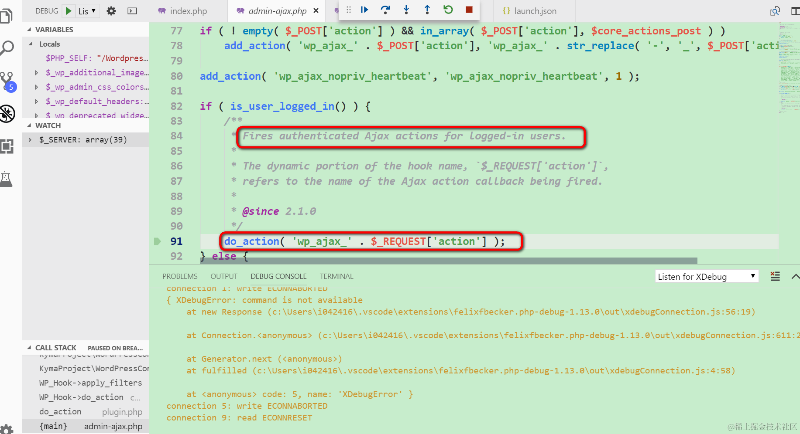Select the WP_Hook->apply_filters stack frame
The height and width of the screenshot is (434, 800).
click(86, 383)
